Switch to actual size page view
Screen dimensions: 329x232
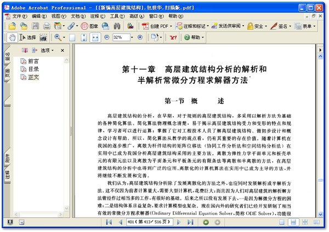click(72, 38)
